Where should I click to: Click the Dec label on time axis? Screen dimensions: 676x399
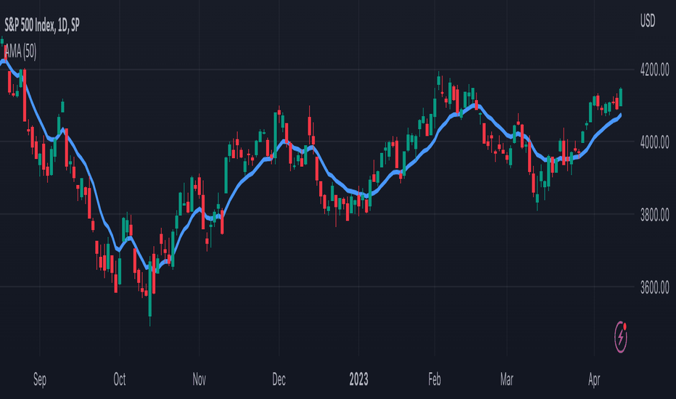pos(279,379)
